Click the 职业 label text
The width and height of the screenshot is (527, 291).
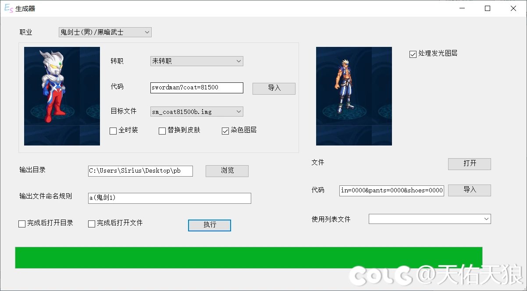(x=26, y=32)
